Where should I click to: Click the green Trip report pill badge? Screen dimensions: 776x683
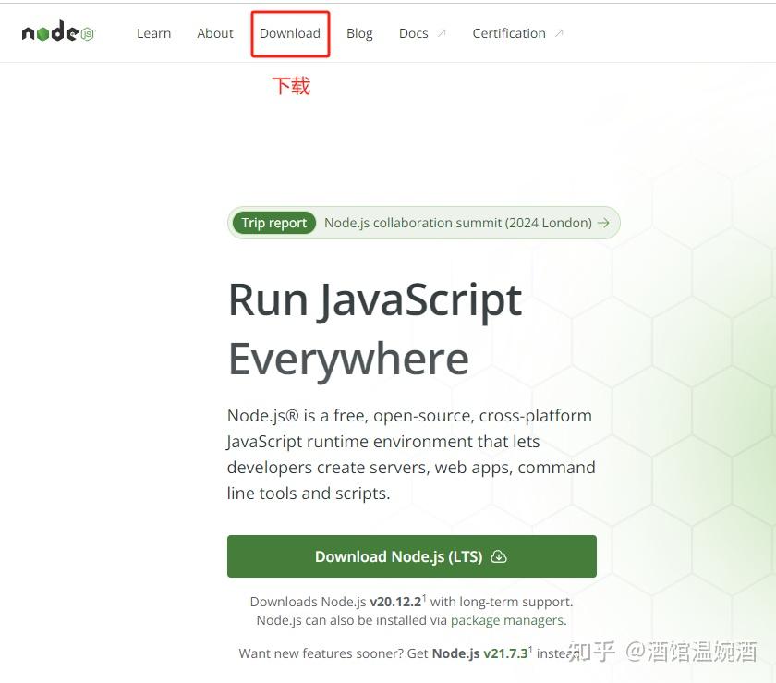pyautogui.click(x=273, y=223)
